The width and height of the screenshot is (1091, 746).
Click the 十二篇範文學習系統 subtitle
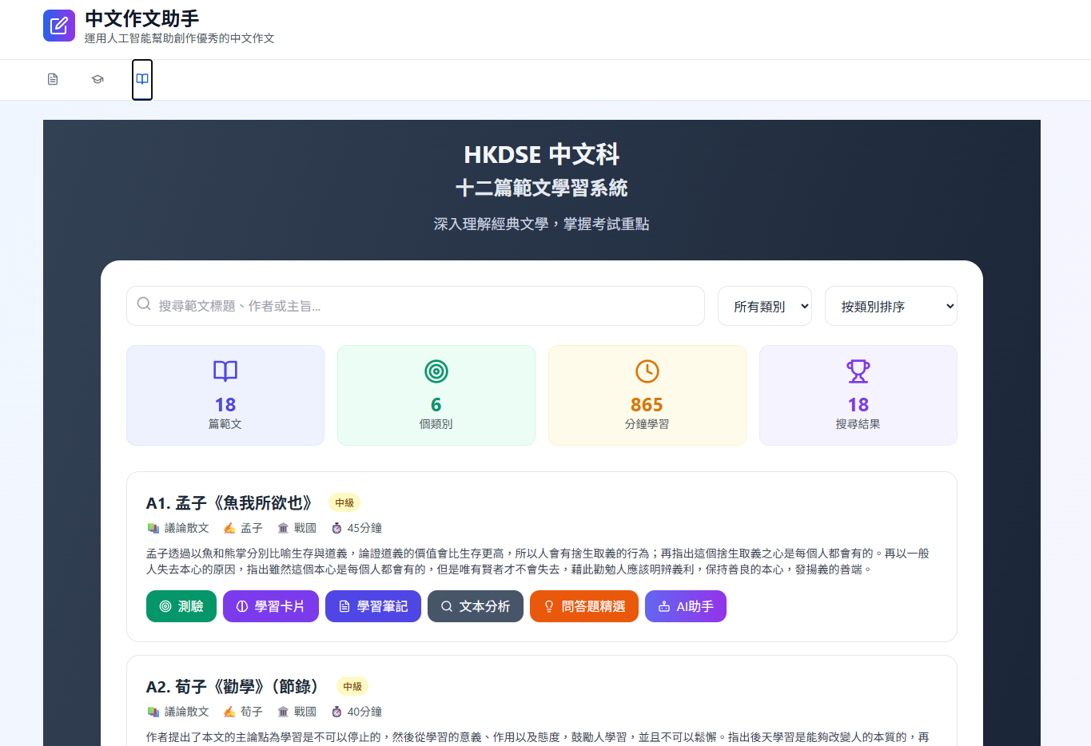coord(542,188)
